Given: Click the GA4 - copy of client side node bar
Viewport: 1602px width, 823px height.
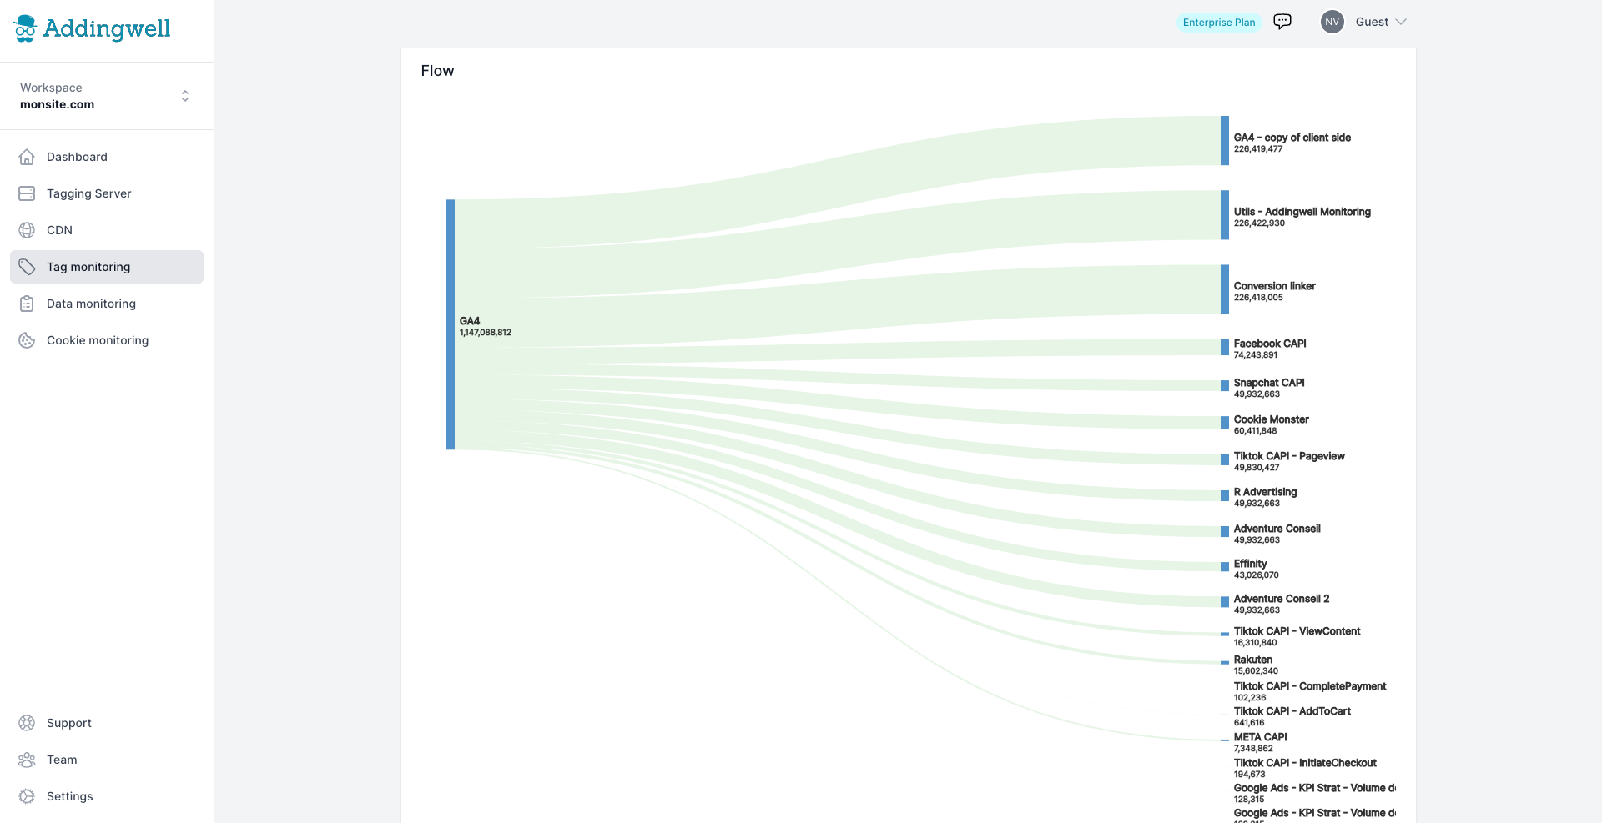Looking at the screenshot, I should tap(1225, 141).
